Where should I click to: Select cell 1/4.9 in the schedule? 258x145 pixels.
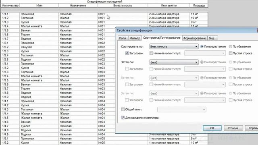(10, 134)
